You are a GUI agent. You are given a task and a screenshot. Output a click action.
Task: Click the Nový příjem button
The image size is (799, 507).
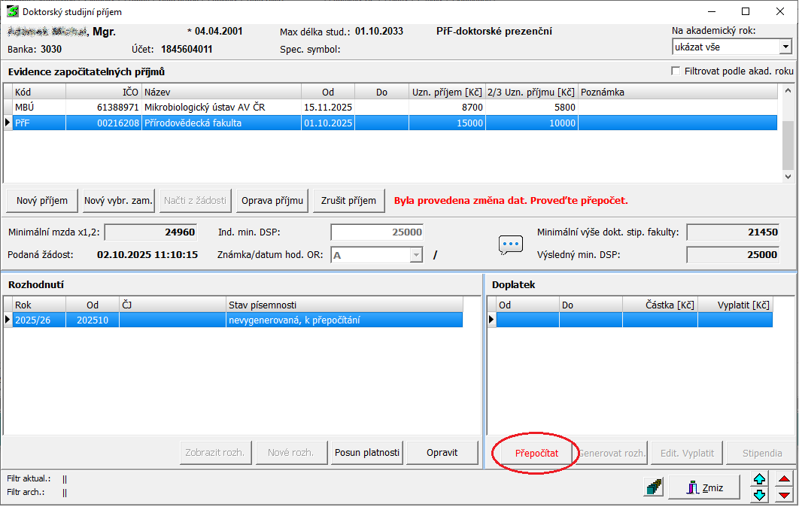point(41,201)
